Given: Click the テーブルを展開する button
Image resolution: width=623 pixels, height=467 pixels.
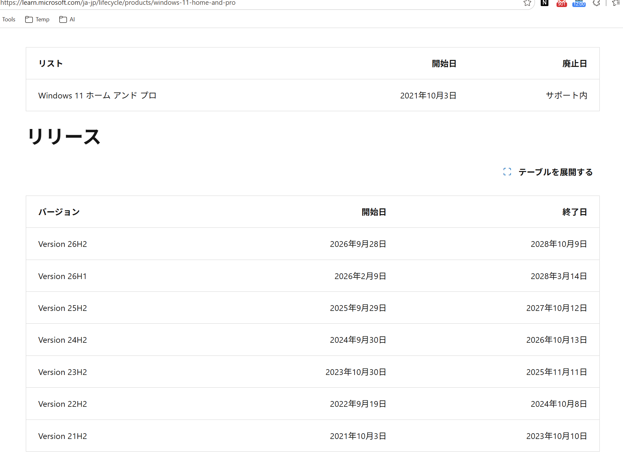Looking at the screenshot, I should coord(548,172).
